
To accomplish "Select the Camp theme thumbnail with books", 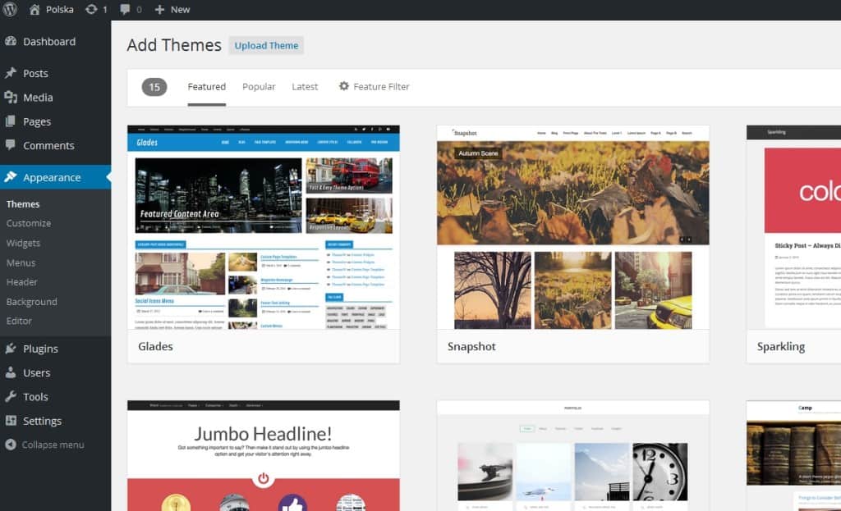I will coord(794,455).
